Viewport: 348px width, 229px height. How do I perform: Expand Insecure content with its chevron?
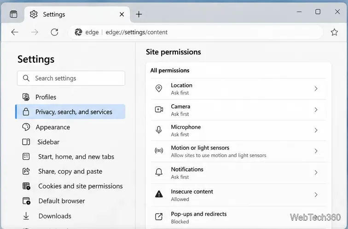tap(316, 195)
